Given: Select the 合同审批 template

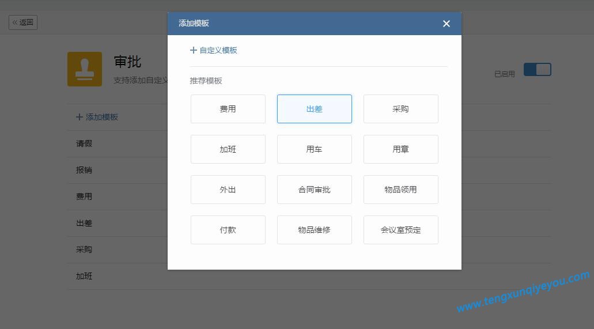Looking at the screenshot, I should click(x=315, y=190).
